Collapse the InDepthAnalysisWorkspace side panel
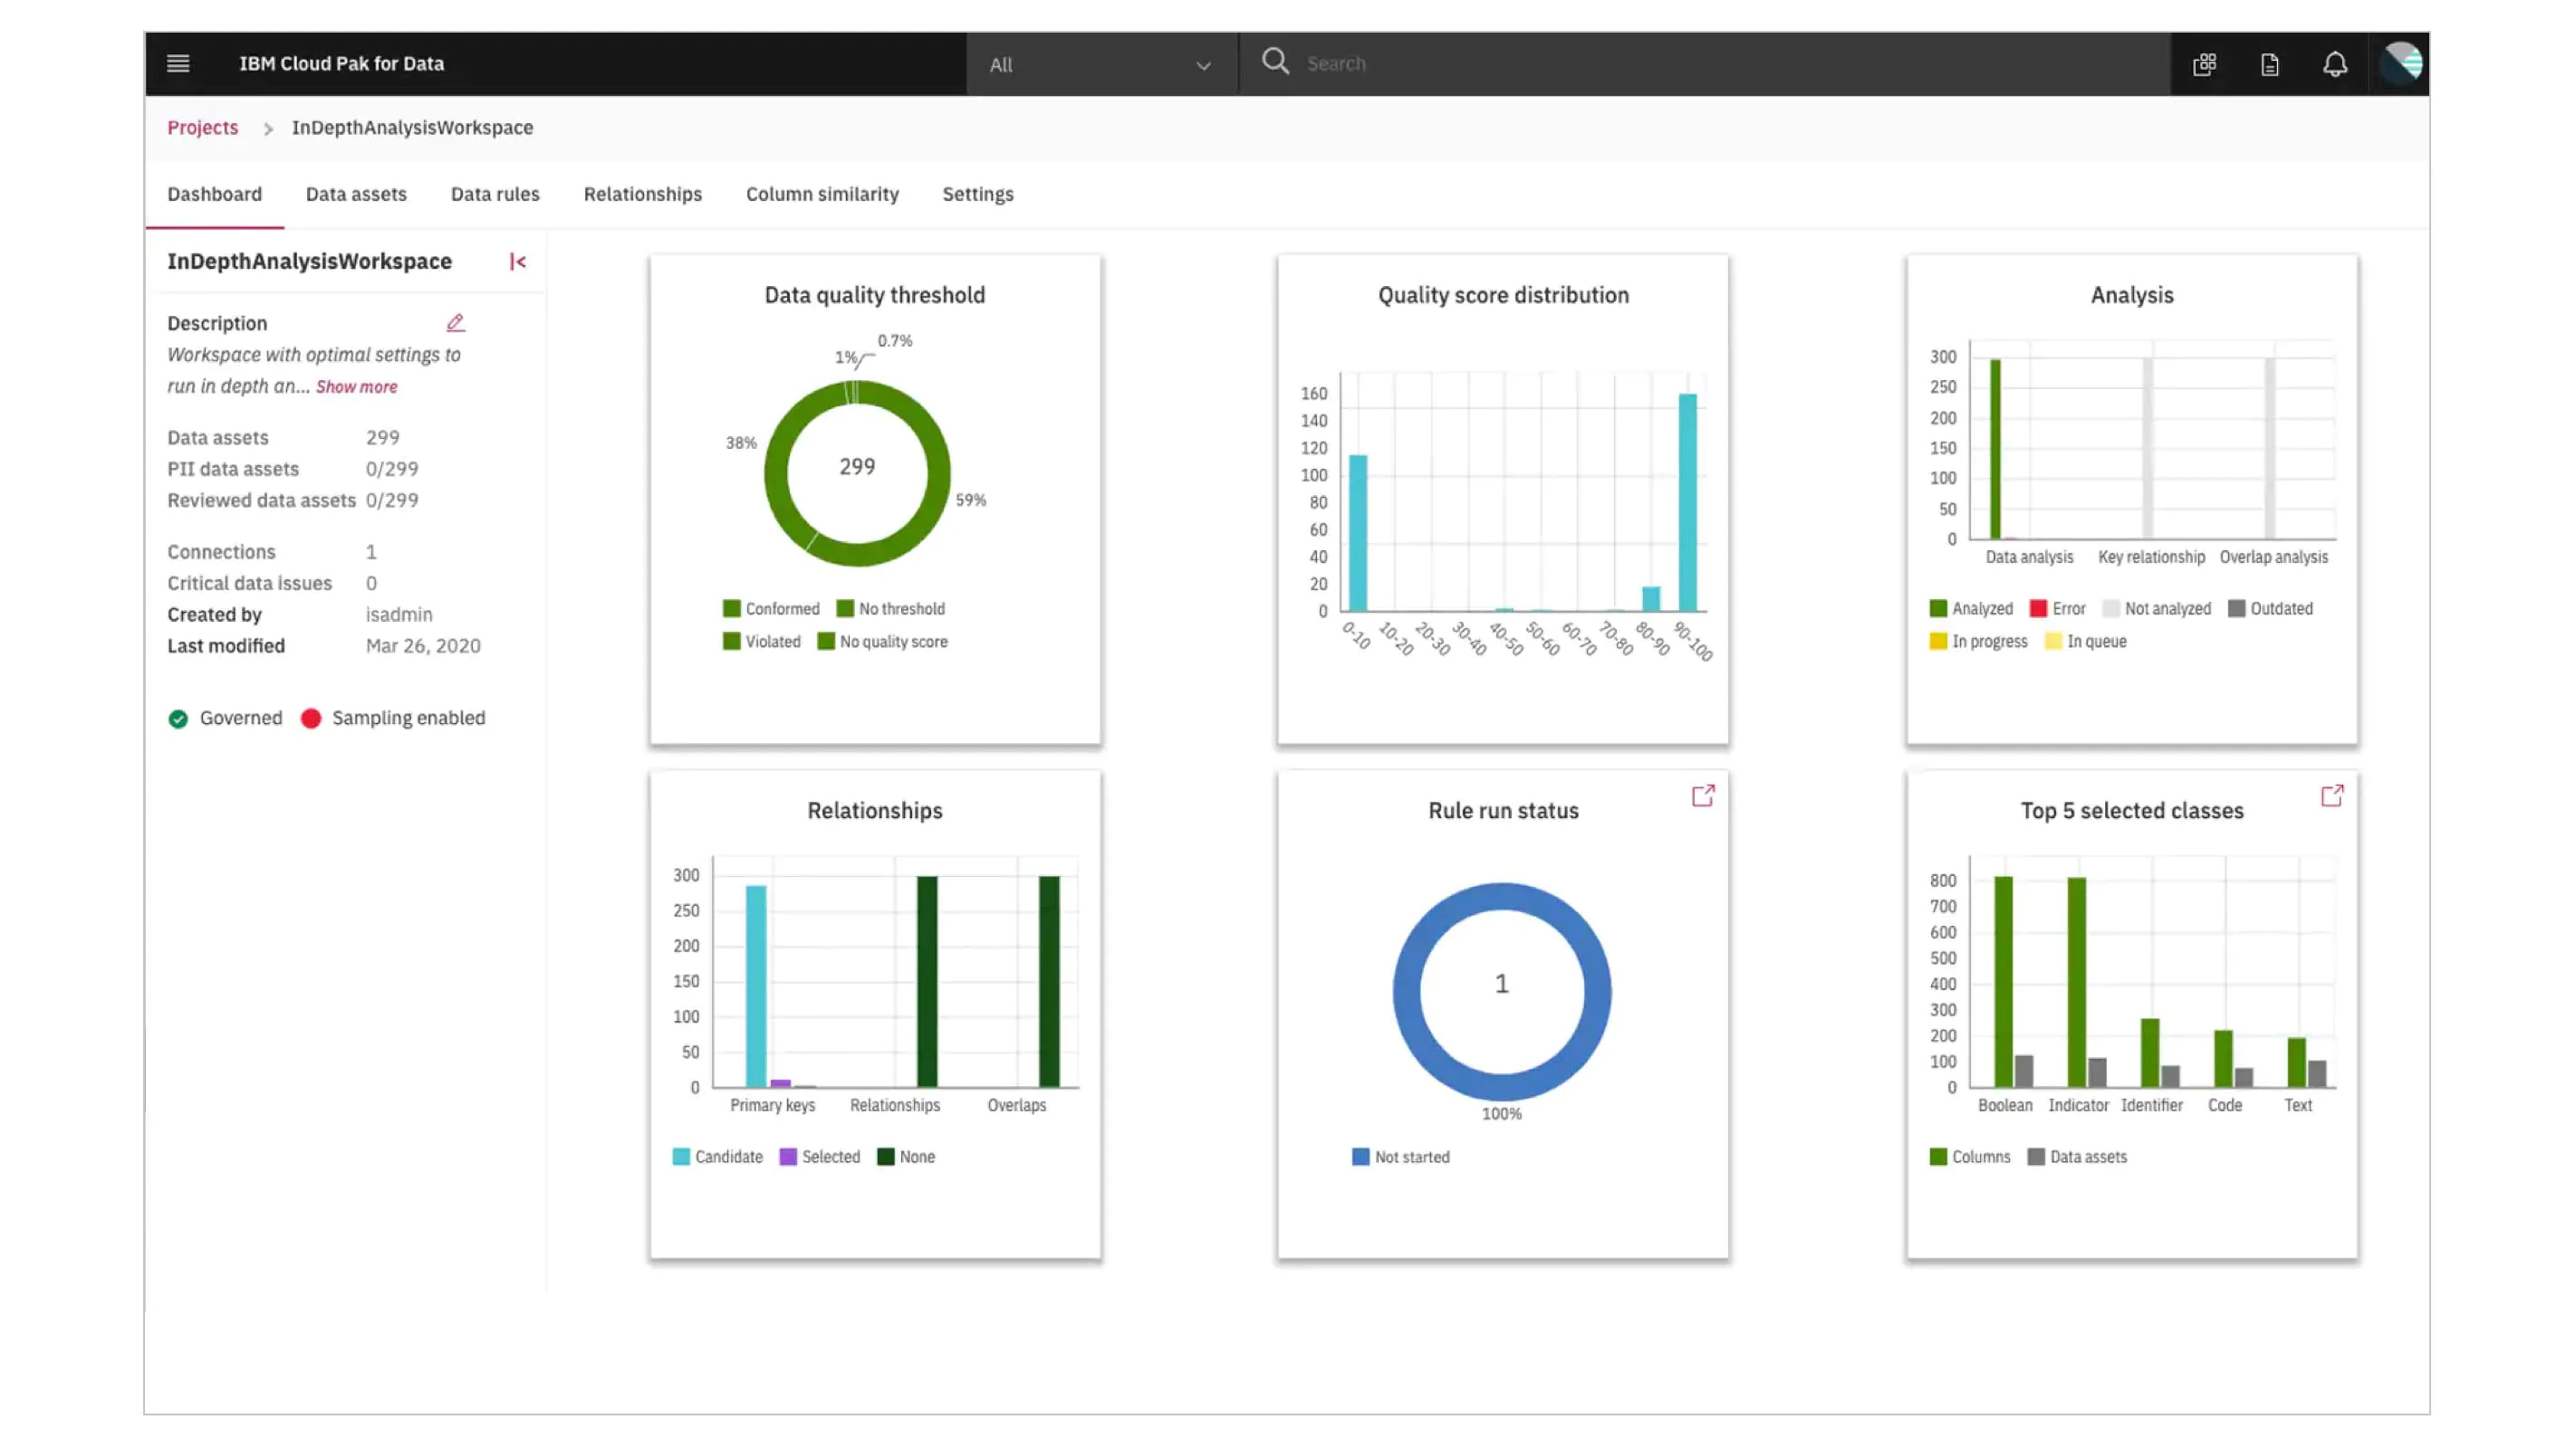This screenshot has height=1448, width=2576. (x=517, y=262)
